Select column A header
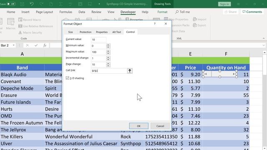 [x=22, y=54]
